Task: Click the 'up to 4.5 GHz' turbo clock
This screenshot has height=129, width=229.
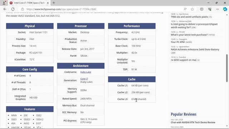Action: point(138,39)
